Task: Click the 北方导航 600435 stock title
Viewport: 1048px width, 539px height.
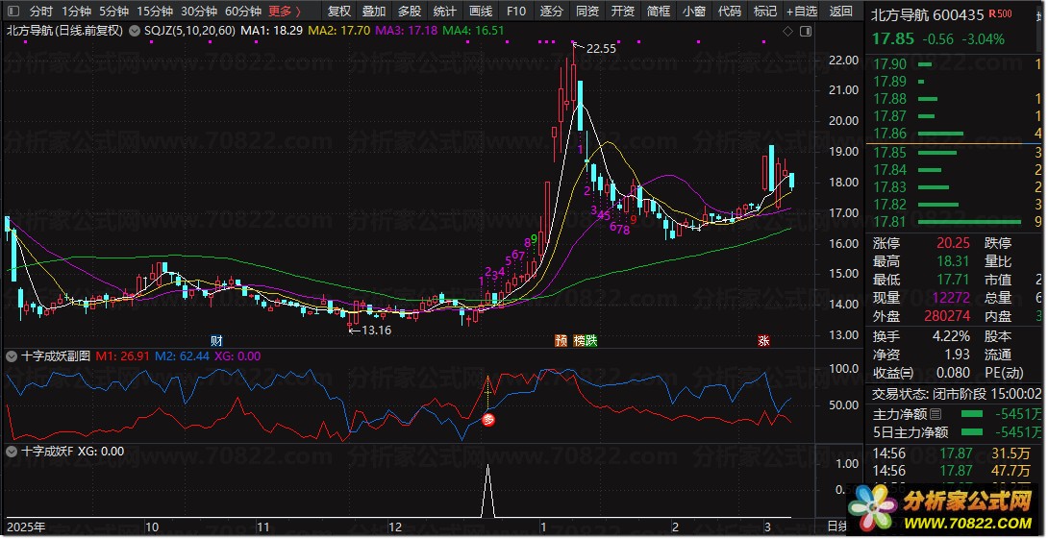Action: (928, 14)
